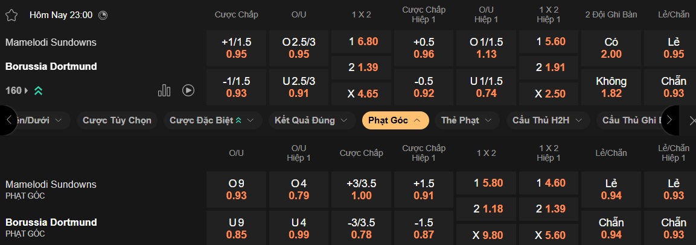This screenshot has width=696, height=245.
Task: Open the Cầu Thủ H2H dropdown
Action: 548,120
